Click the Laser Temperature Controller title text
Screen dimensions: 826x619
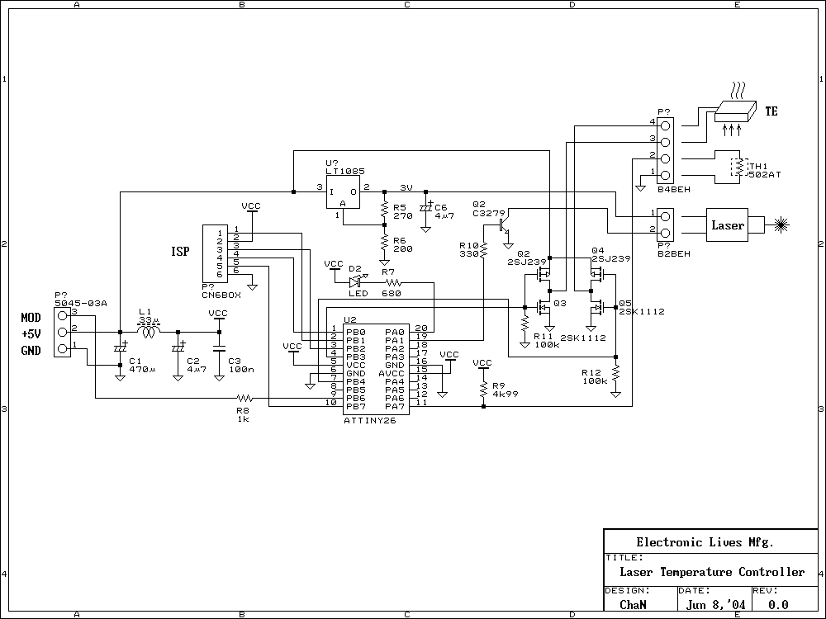(x=711, y=572)
